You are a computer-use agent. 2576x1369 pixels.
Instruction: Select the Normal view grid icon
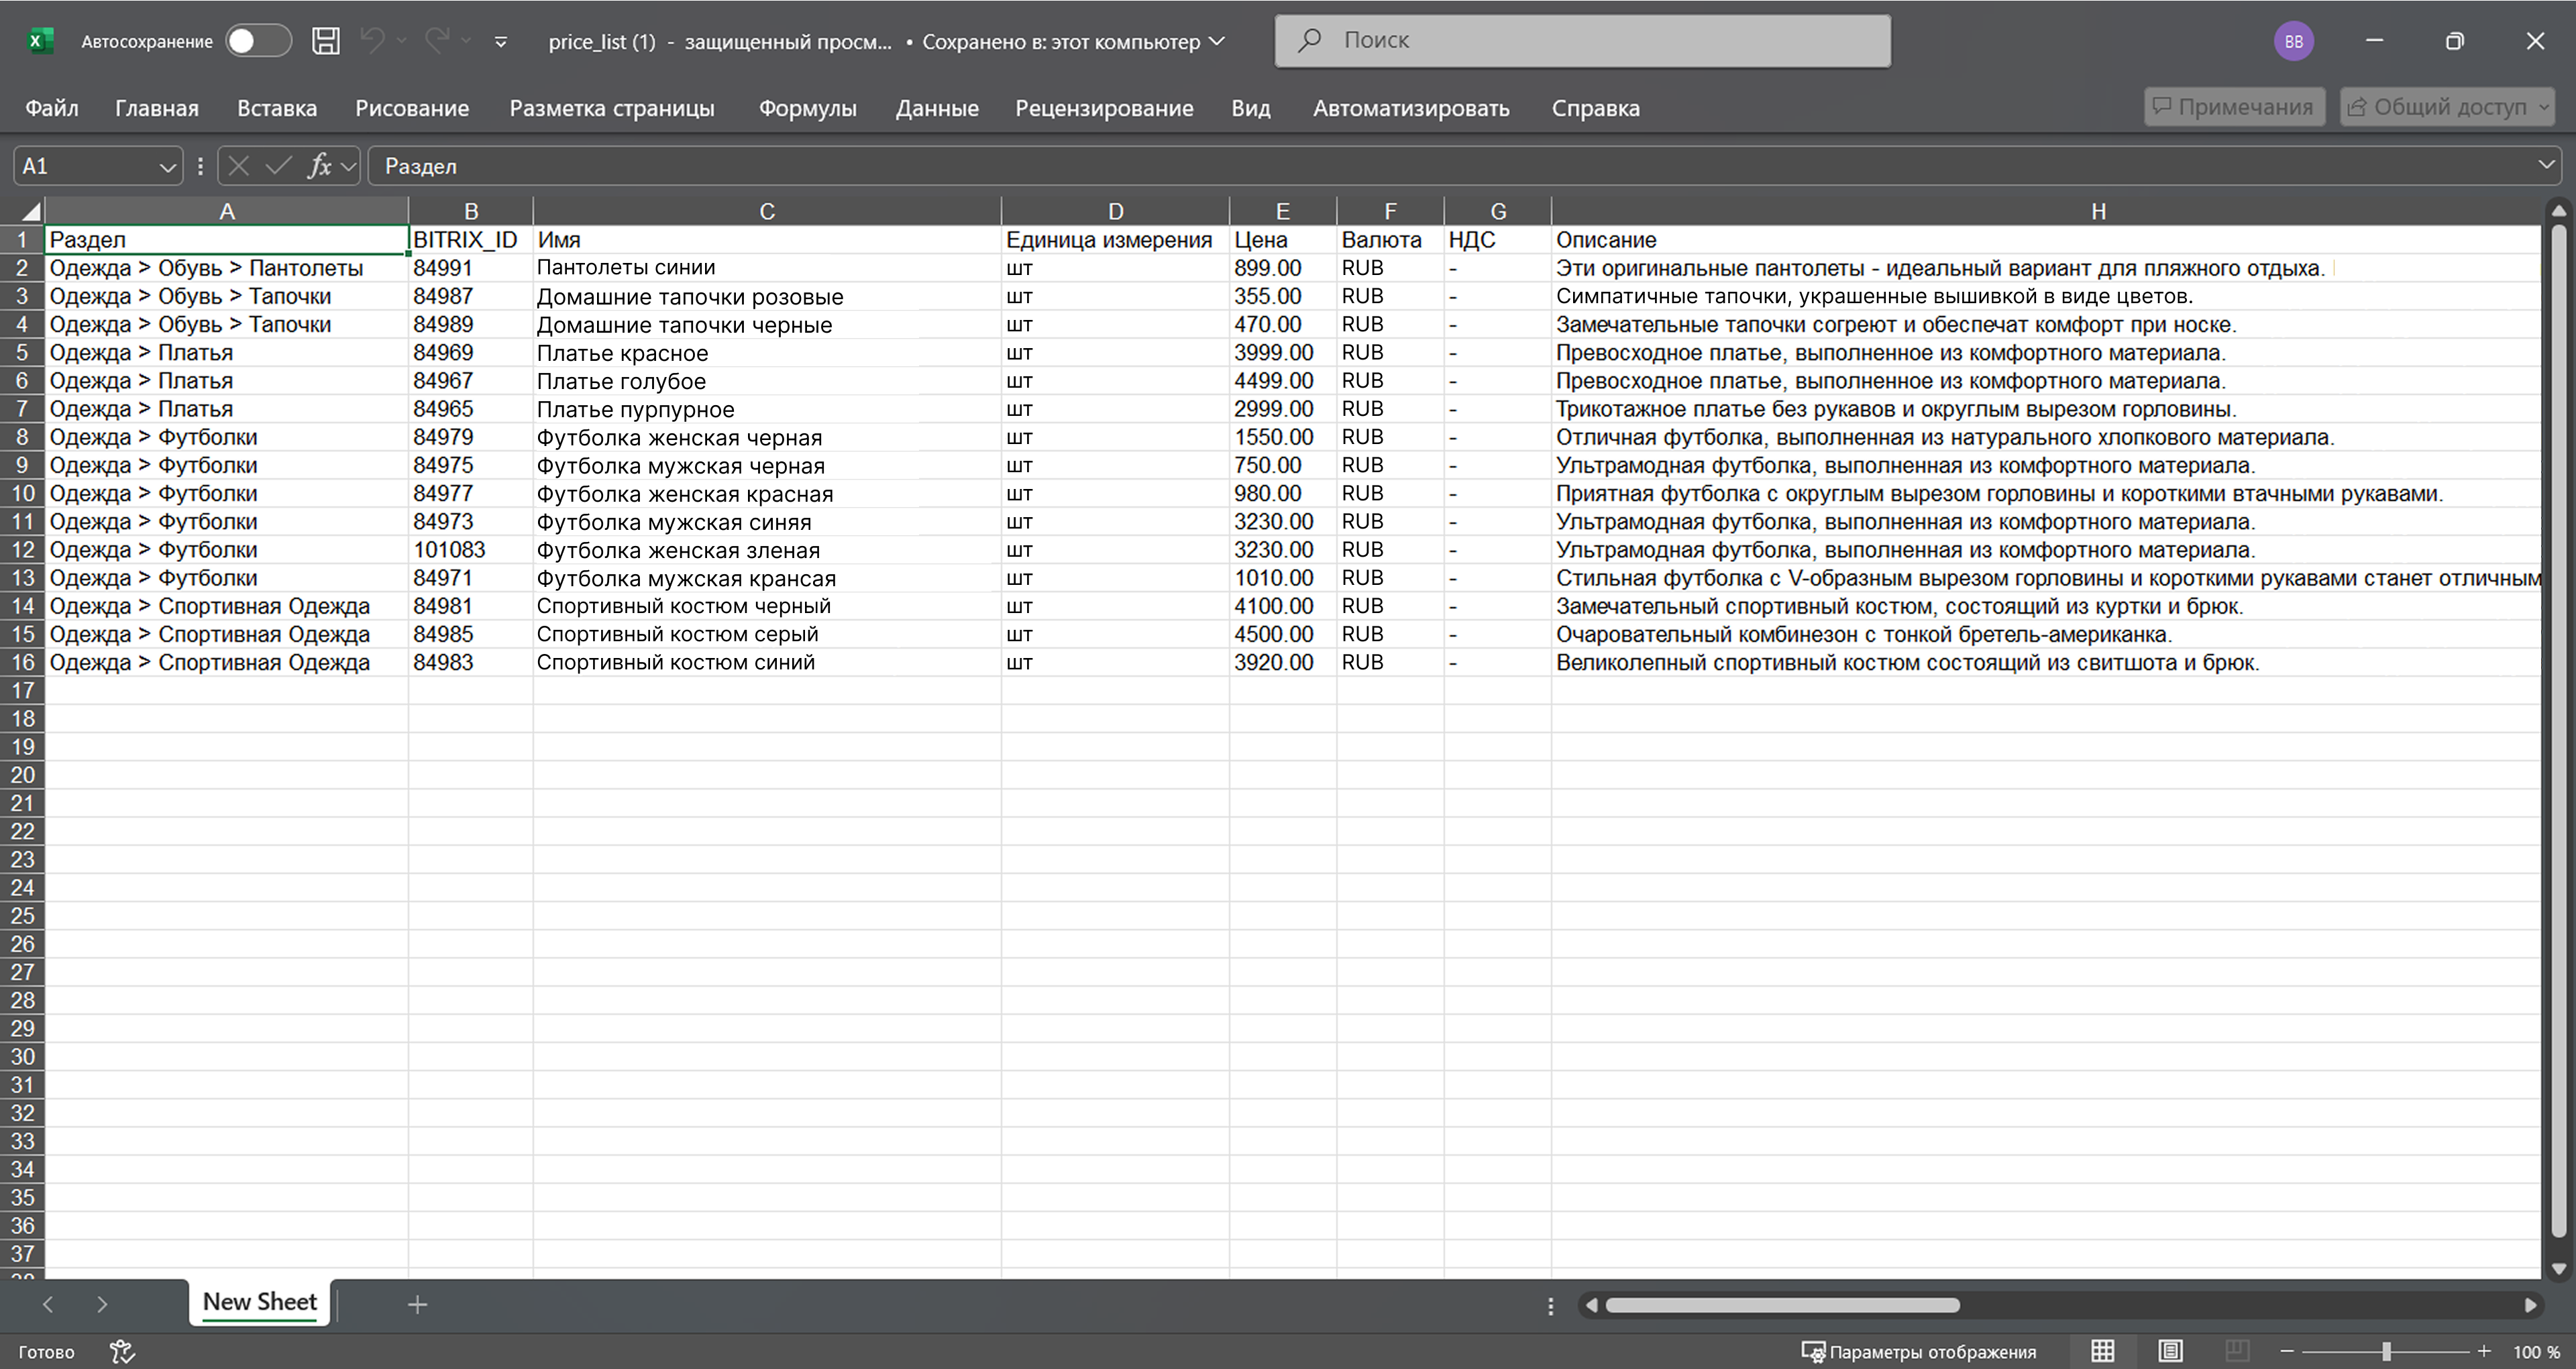click(x=2103, y=1351)
